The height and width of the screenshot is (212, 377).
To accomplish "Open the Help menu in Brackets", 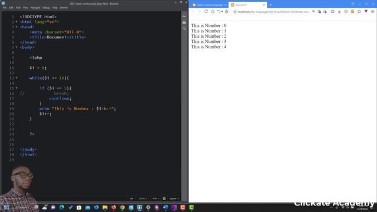I will 55,8.
